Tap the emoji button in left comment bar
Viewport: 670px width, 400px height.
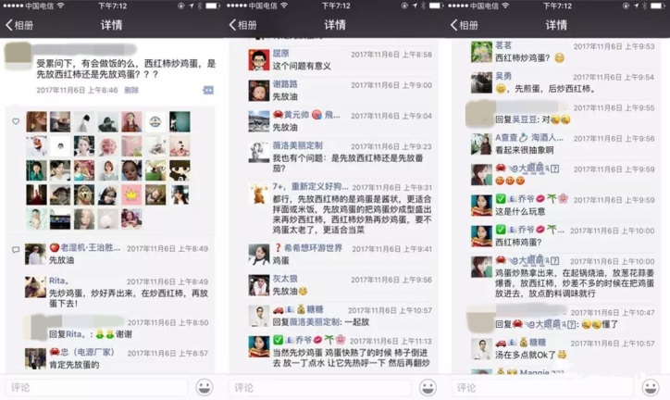[x=205, y=387]
